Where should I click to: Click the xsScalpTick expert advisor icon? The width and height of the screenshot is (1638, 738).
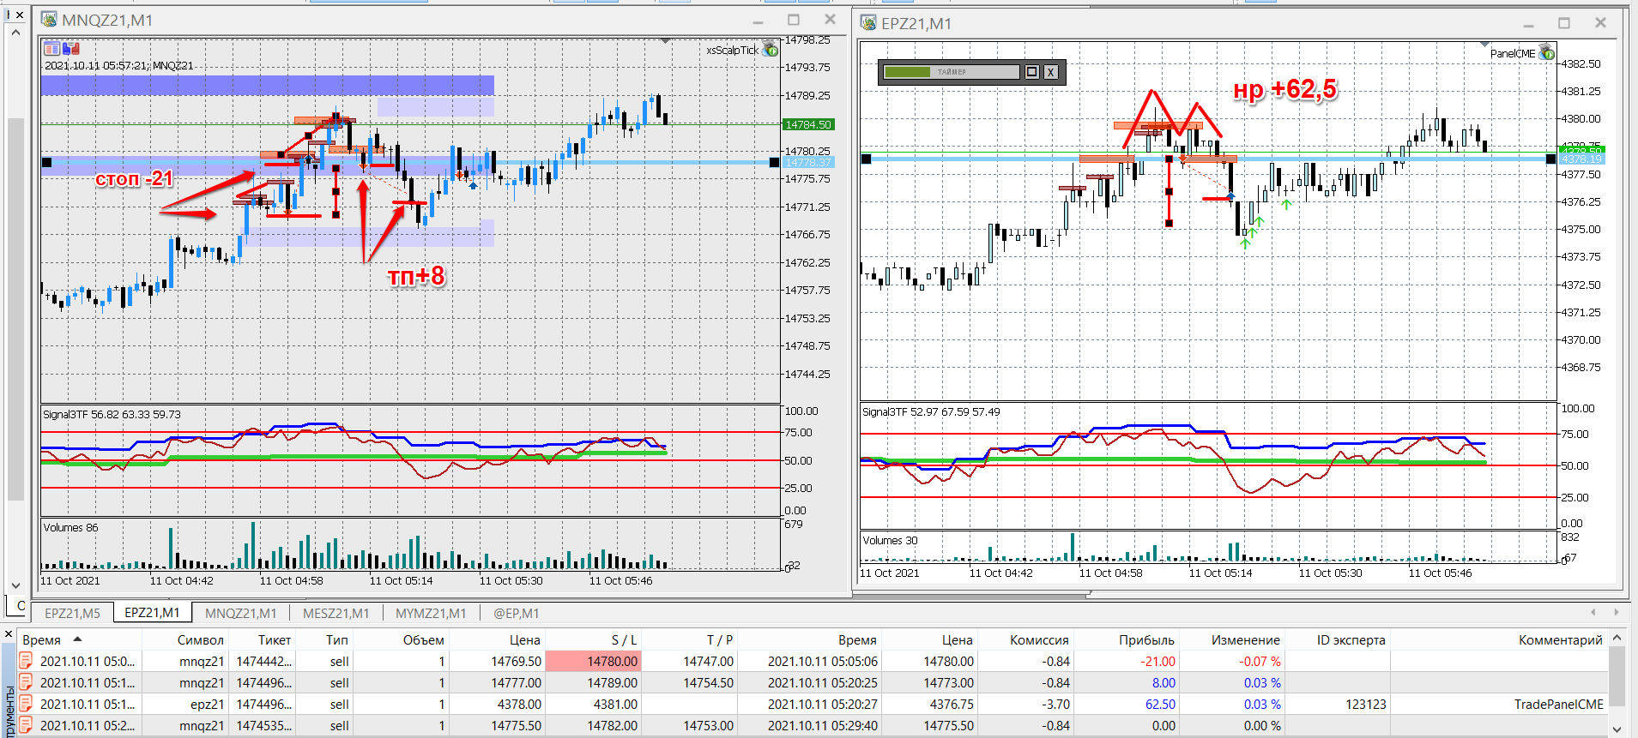point(771,49)
